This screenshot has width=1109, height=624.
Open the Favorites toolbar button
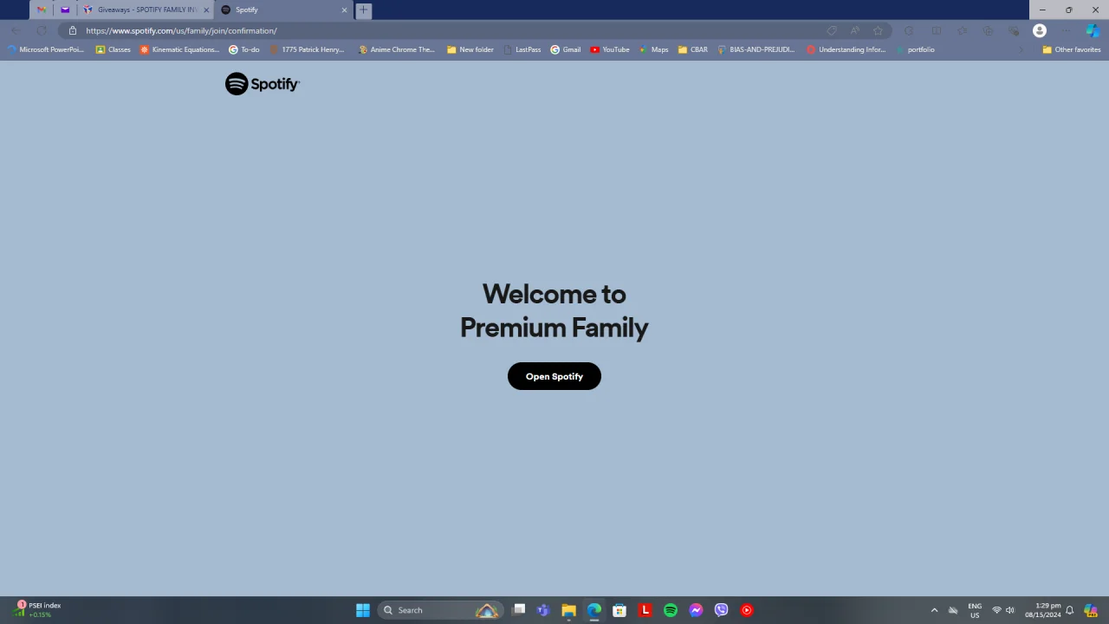coord(963,30)
